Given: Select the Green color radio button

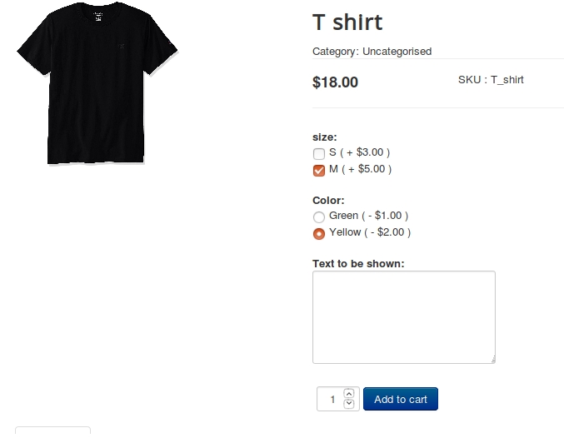Looking at the screenshot, I should tap(319, 217).
